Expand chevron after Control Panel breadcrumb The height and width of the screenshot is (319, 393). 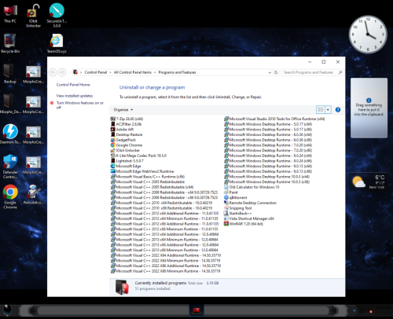coord(110,72)
